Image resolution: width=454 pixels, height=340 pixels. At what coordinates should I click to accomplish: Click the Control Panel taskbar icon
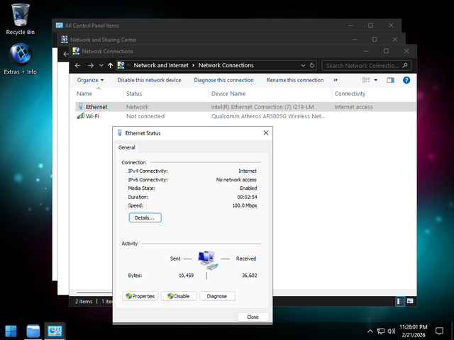(x=55, y=331)
